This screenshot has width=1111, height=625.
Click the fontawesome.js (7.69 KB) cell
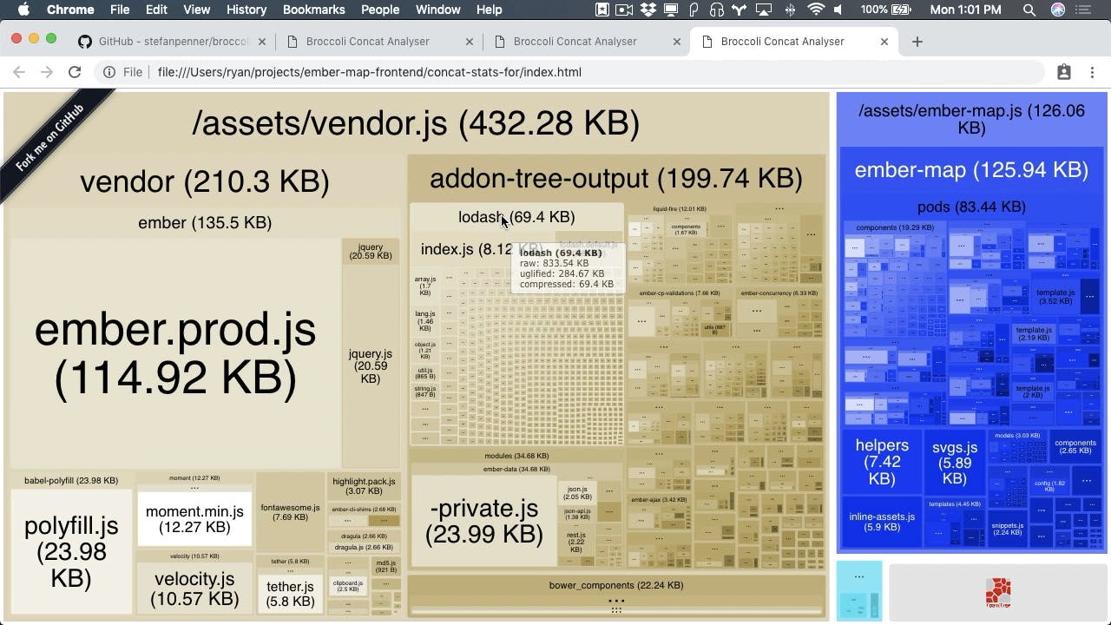290,512
